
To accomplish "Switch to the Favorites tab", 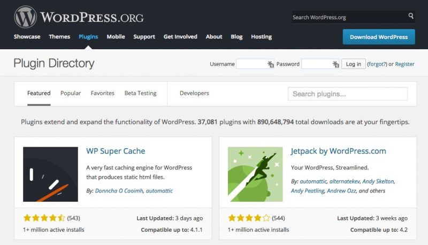I will pos(102,93).
